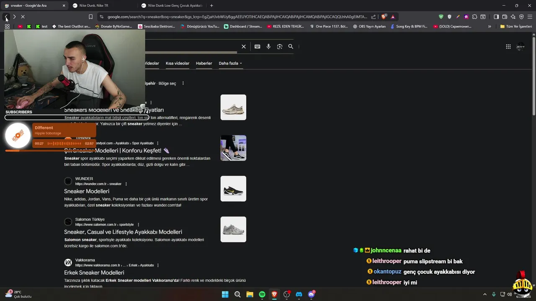Expand hidden bookmarks with the double chevron
Viewport: 536px width, 301px height.
(x=490, y=26)
